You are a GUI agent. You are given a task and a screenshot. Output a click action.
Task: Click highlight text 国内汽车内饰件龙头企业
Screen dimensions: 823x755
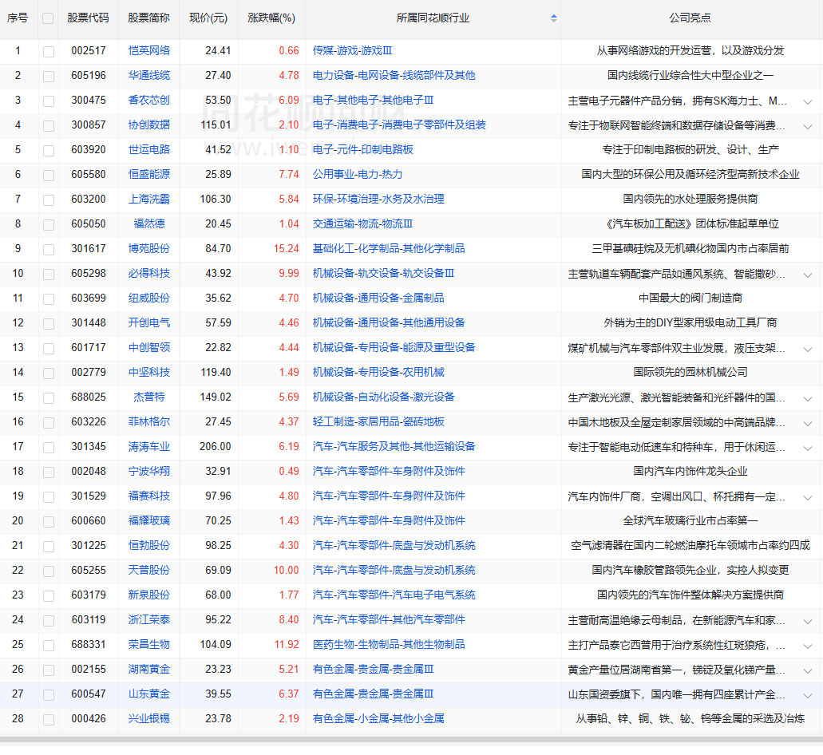(690, 472)
